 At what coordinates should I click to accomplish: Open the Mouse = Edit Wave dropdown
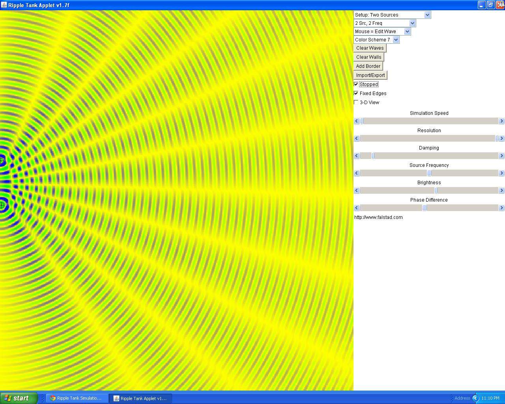point(382,32)
